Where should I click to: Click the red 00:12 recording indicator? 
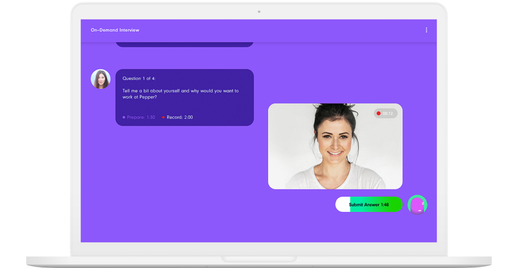[x=386, y=113]
